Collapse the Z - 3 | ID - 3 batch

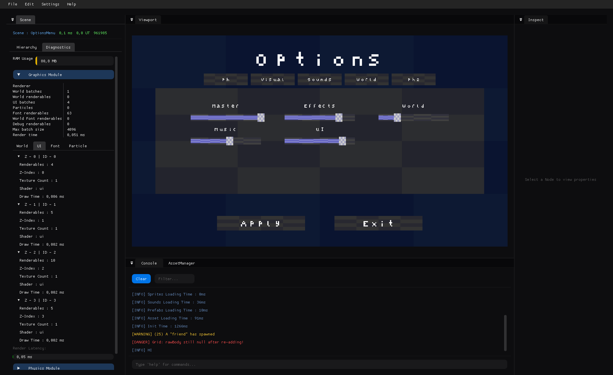click(19, 300)
